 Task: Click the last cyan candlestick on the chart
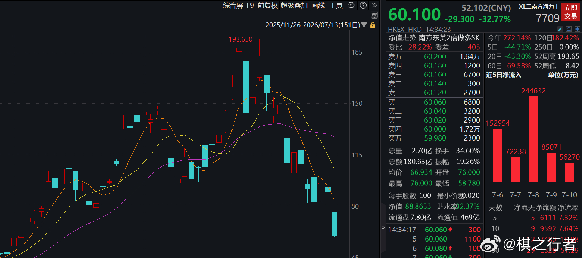pyautogui.click(x=335, y=224)
